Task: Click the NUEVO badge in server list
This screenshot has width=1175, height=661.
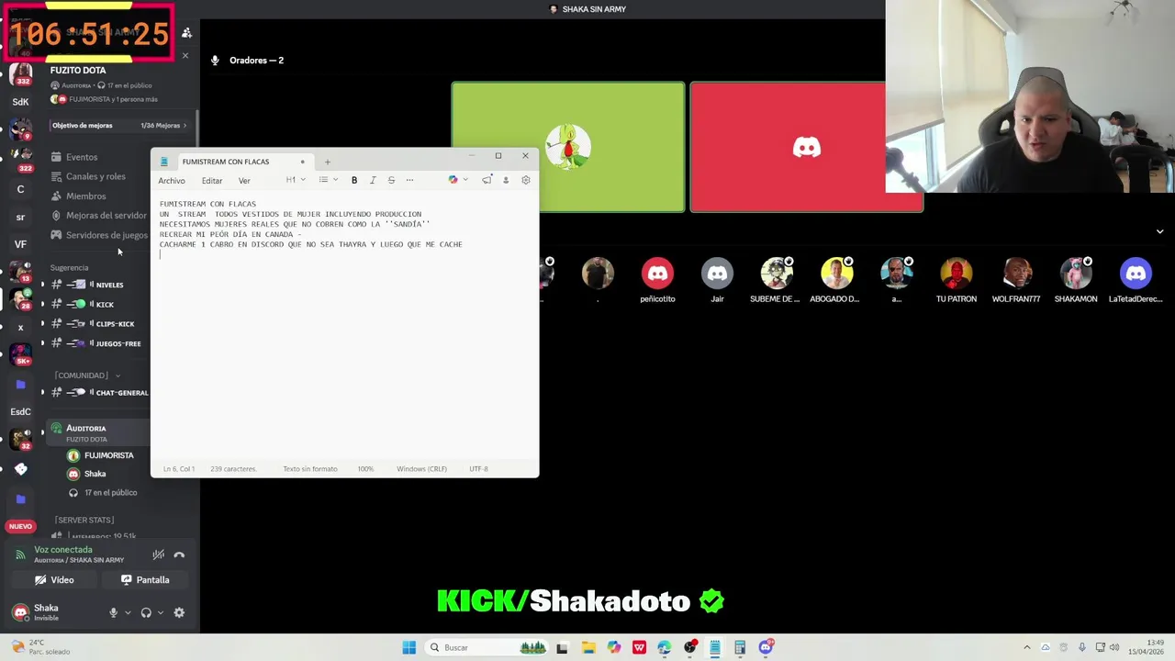Action: click(x=20, y=526)
